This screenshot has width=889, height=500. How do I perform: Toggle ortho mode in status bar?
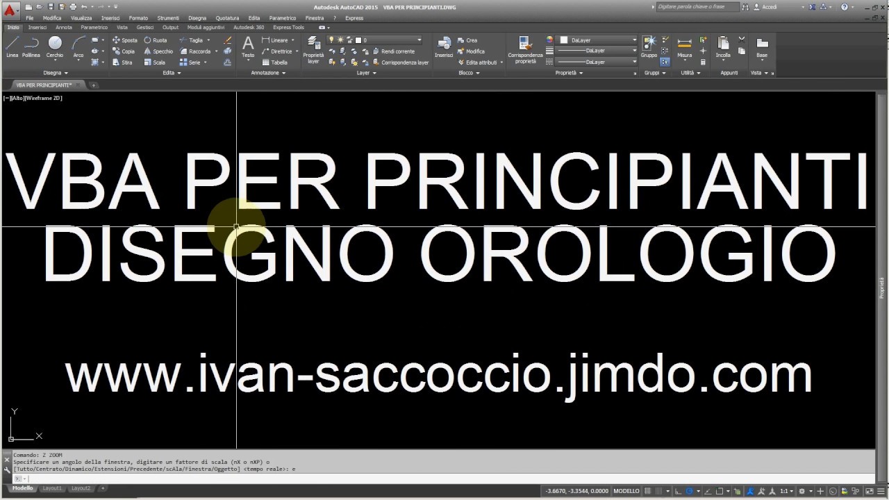pos(678,491)
